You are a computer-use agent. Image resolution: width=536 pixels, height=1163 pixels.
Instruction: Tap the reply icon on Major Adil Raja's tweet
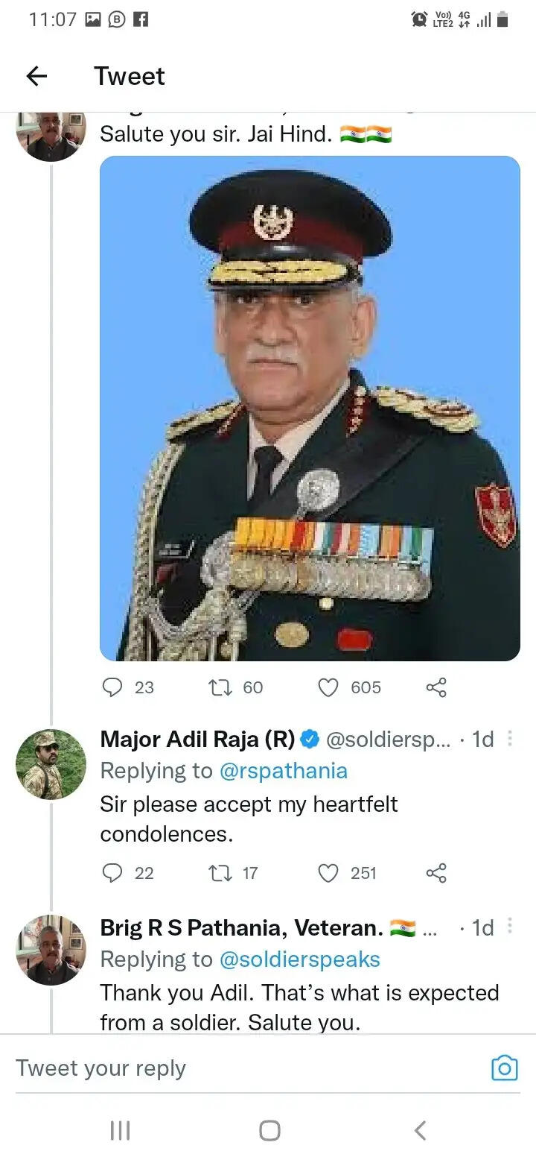112,873
